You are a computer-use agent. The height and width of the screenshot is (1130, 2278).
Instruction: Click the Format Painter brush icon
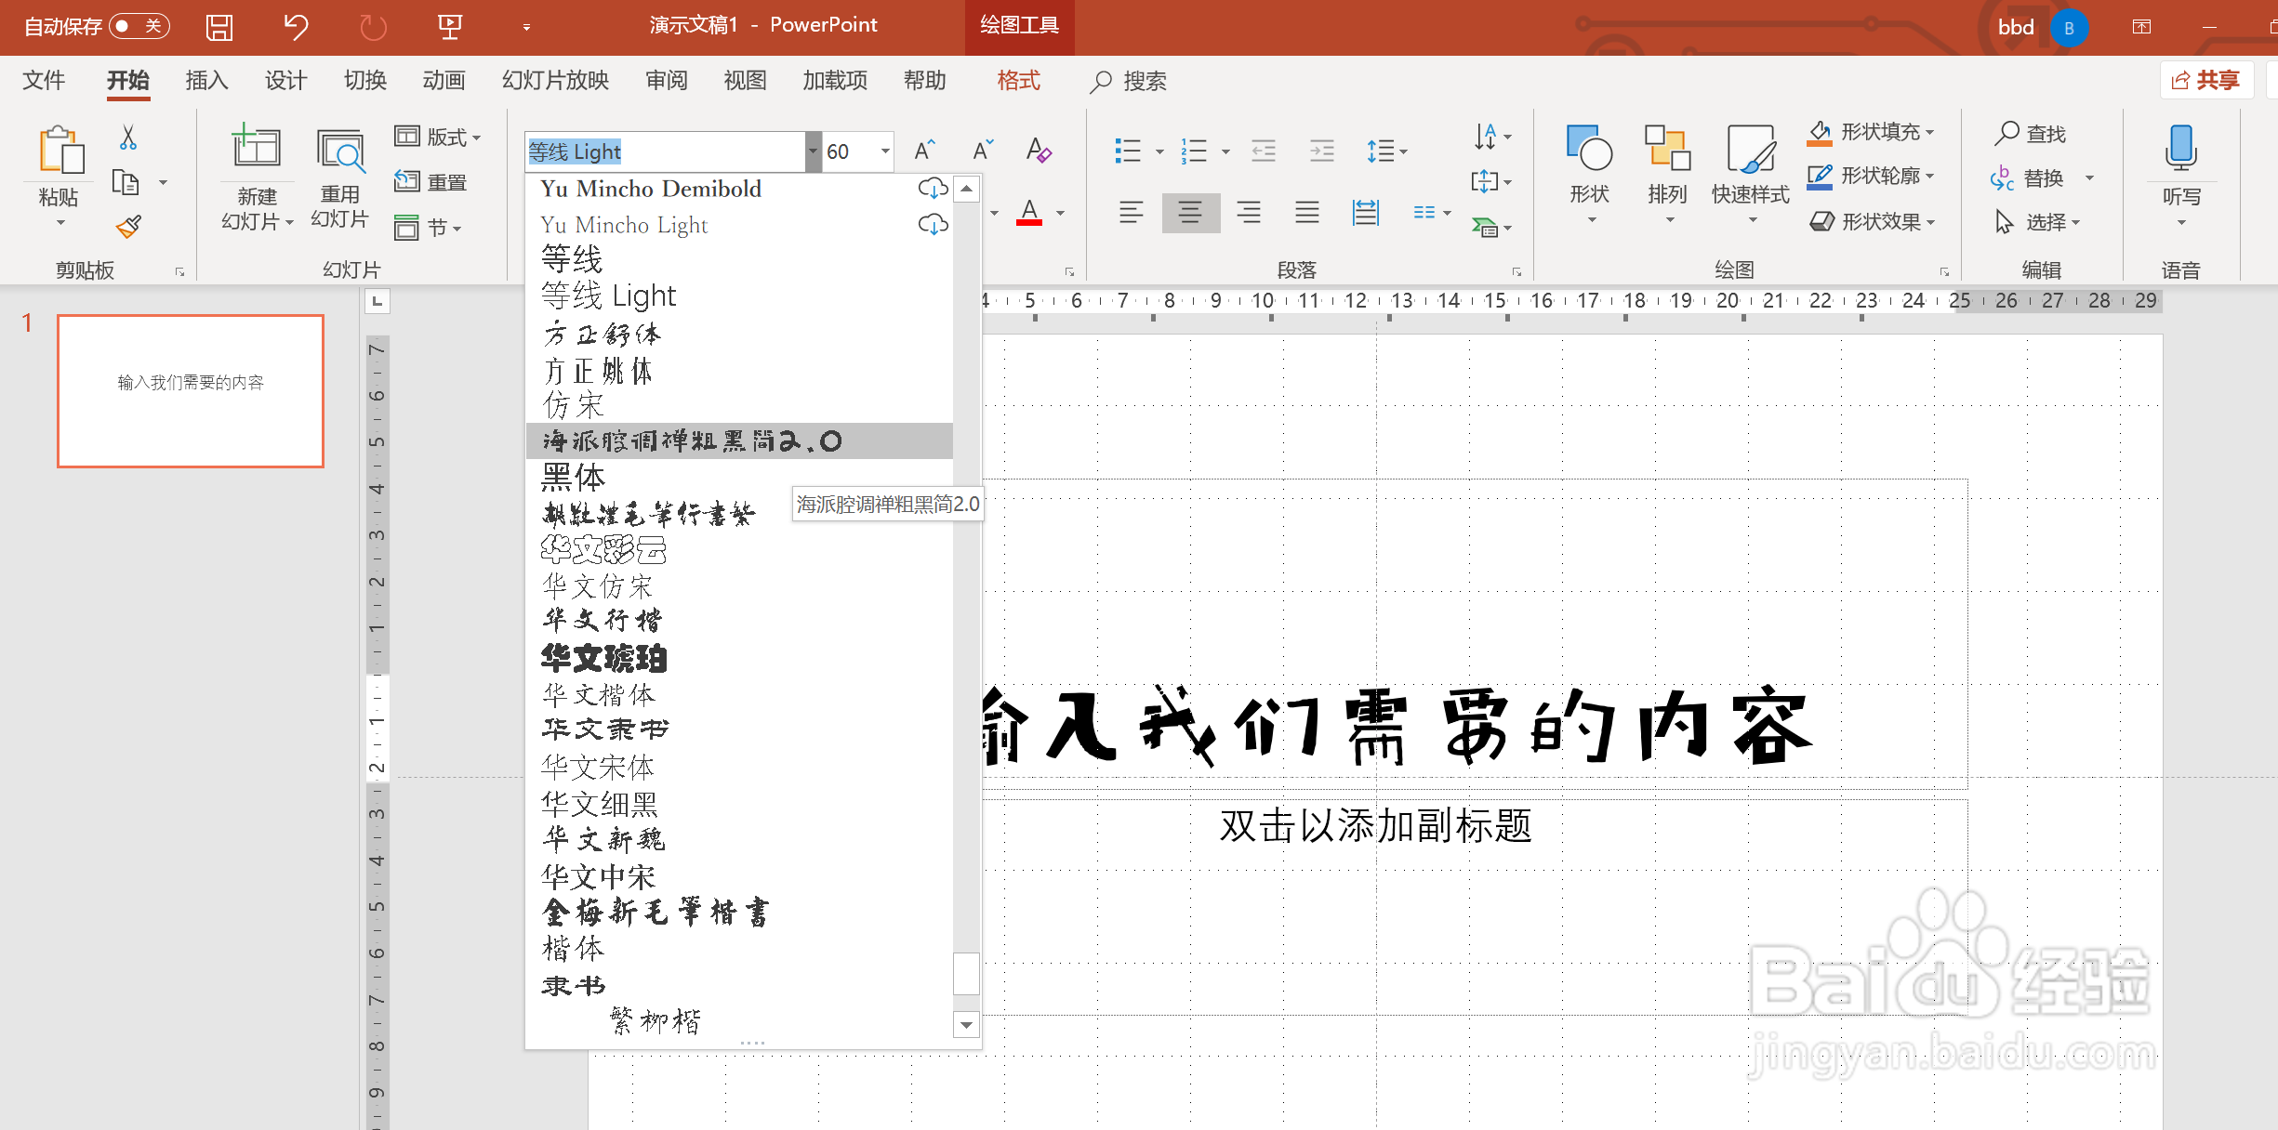128,227
